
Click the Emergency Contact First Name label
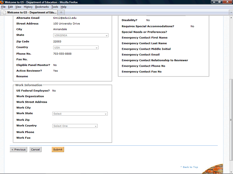pyautogui.click(x=145, y=38)
